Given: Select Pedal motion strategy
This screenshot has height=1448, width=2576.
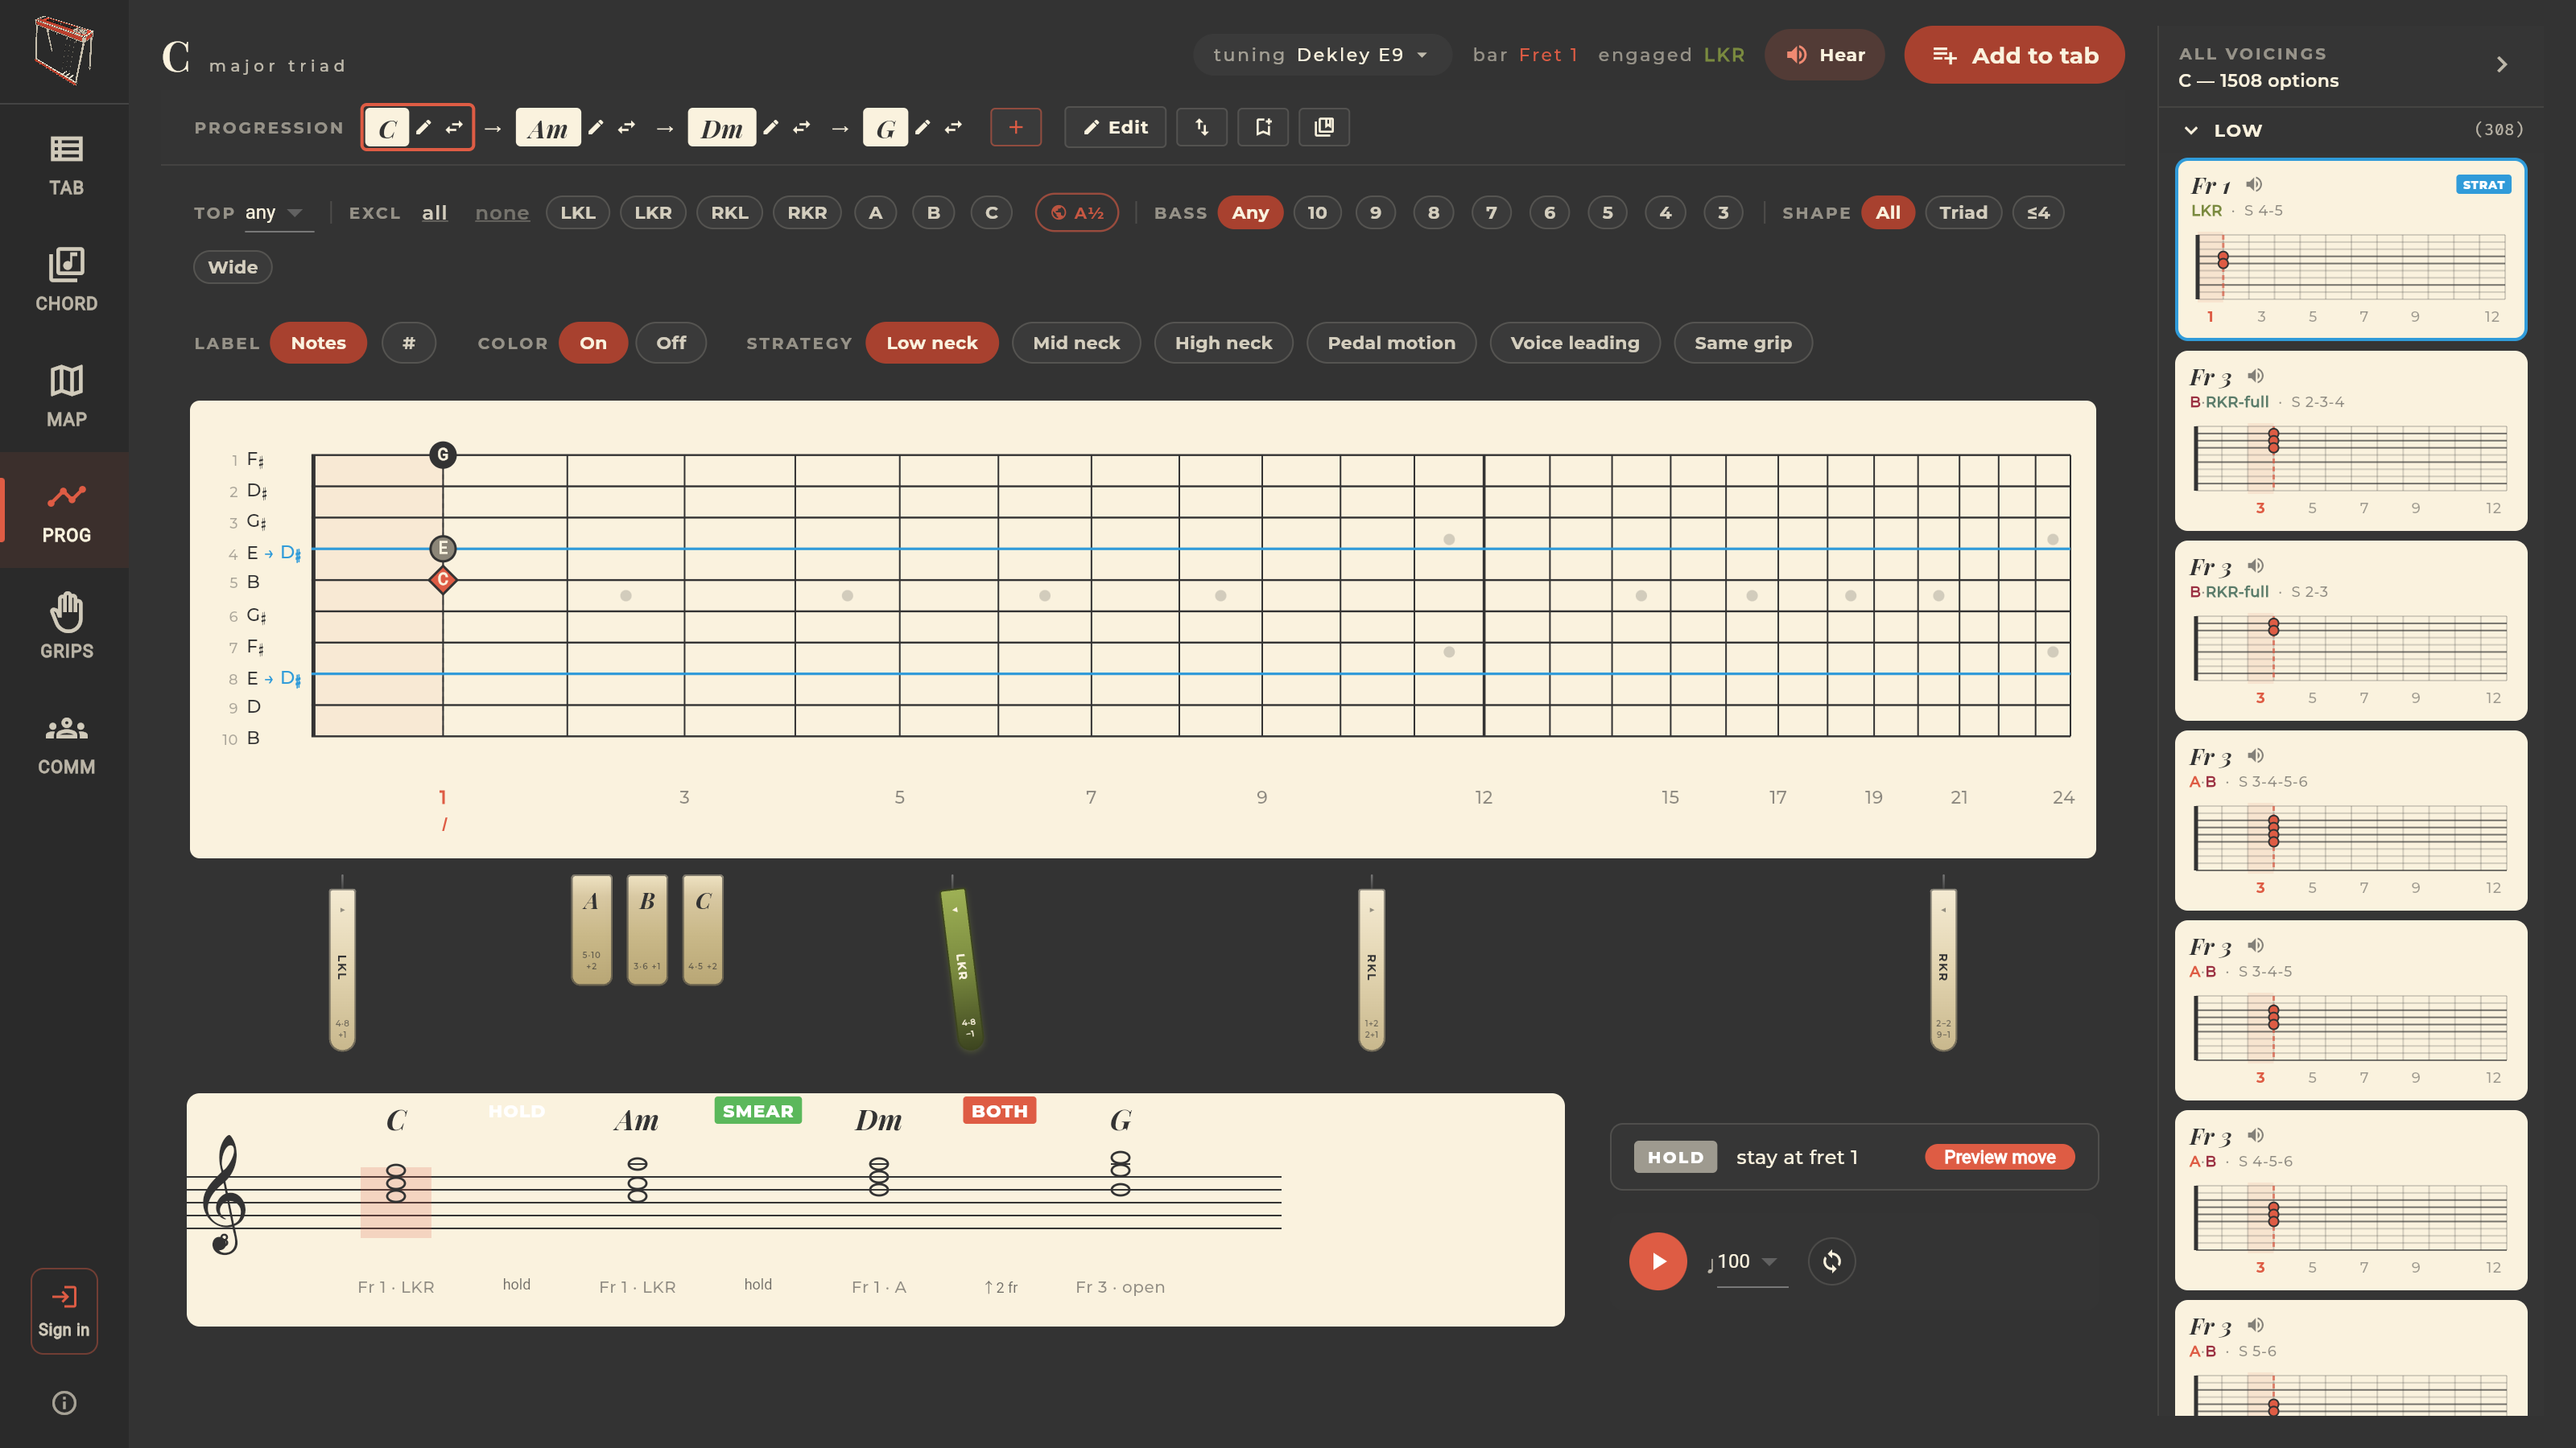Looking at the screenshot, I should [1391, 343].
